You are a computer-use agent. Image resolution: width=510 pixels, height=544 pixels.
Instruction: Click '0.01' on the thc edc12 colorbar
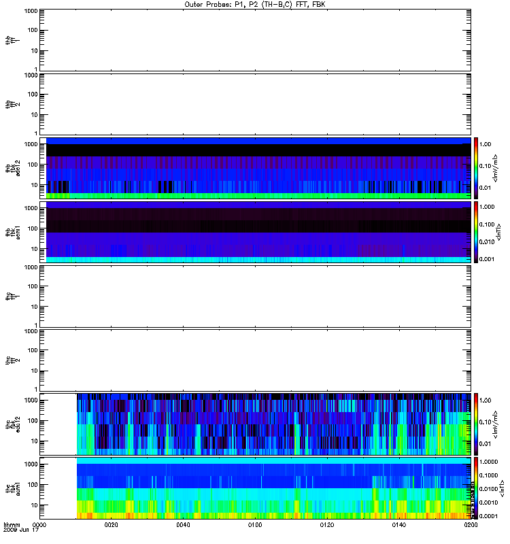coord(485,444)
